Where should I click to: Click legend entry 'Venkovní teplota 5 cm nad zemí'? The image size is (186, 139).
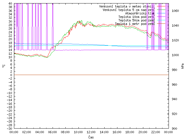coord(129,10)
